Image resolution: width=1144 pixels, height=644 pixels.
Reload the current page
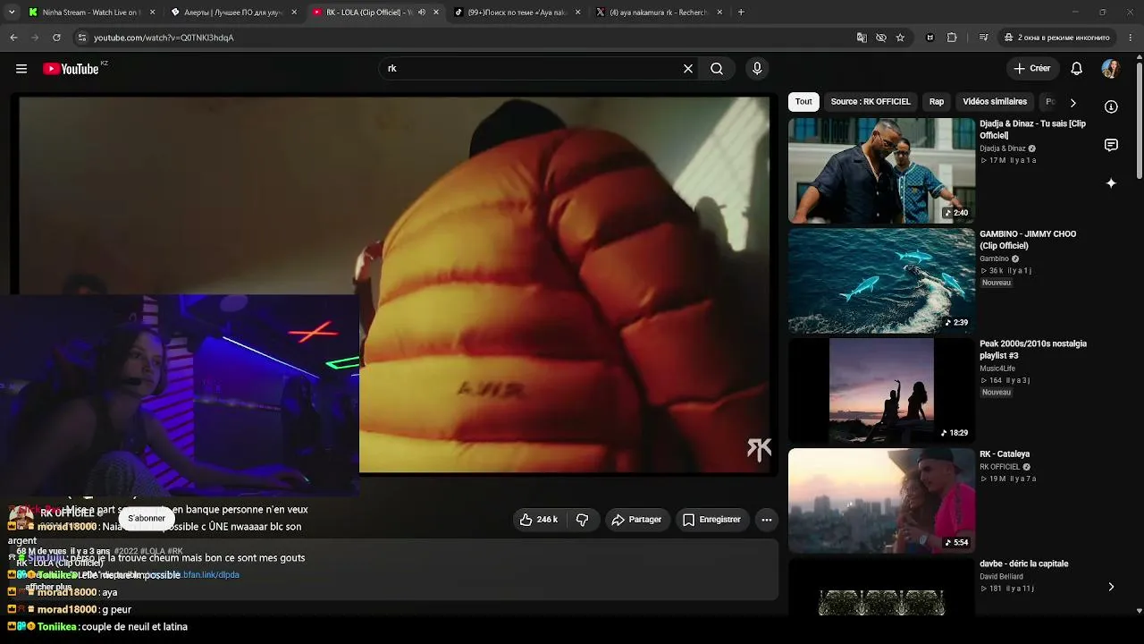pos(56,38)
